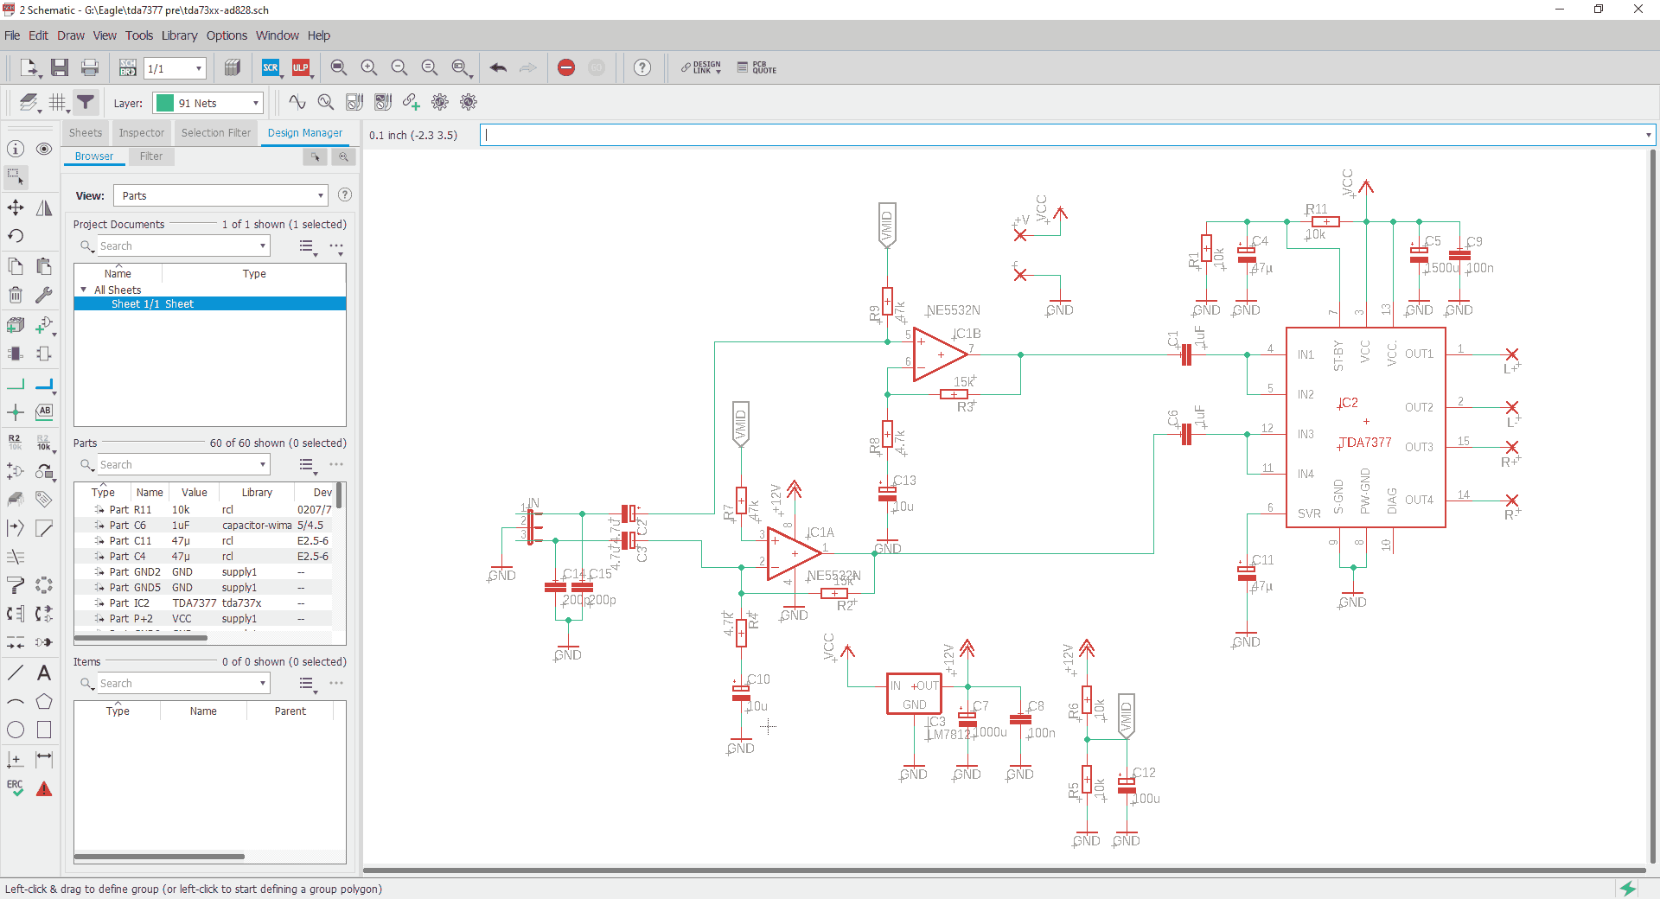Open the Delete (trash) tool

click(x=15, y=295)
